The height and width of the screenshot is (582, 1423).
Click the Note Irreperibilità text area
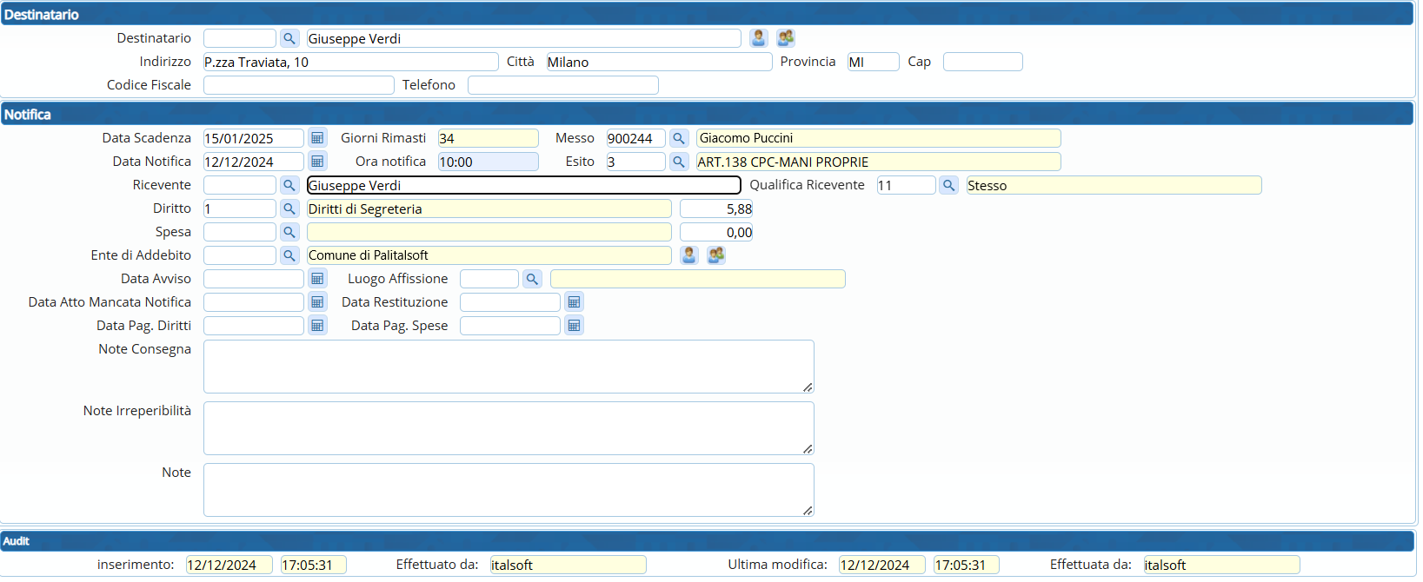click(509, 428)
